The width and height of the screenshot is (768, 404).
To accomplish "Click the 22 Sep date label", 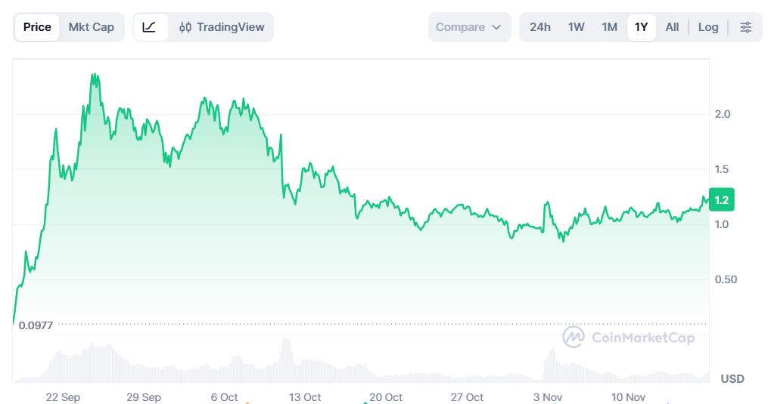I will click(x=63, y=397).
